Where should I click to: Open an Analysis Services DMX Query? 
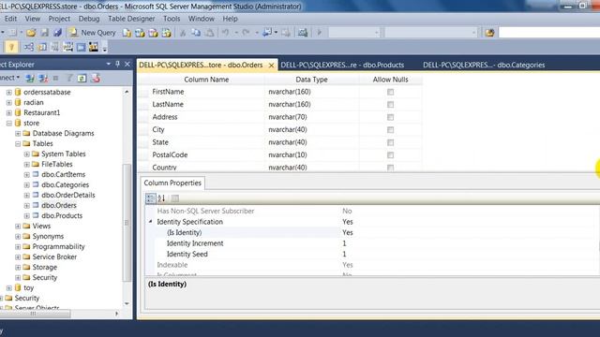coord(153,33)
